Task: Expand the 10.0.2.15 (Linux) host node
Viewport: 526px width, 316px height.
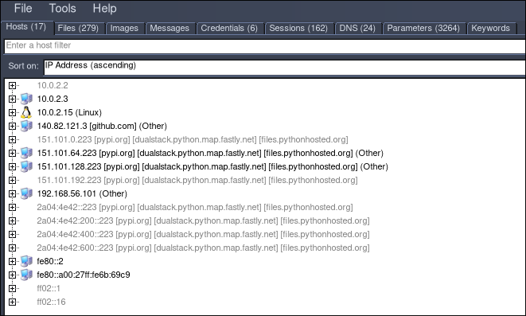Action: point(12,112)
